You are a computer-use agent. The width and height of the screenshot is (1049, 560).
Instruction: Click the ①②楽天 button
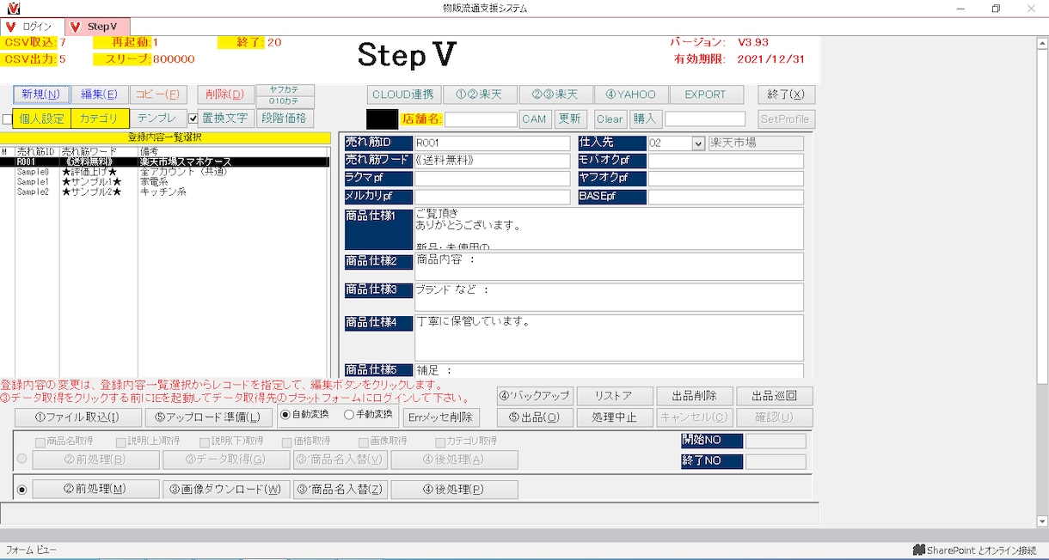(x=481, y=94)
